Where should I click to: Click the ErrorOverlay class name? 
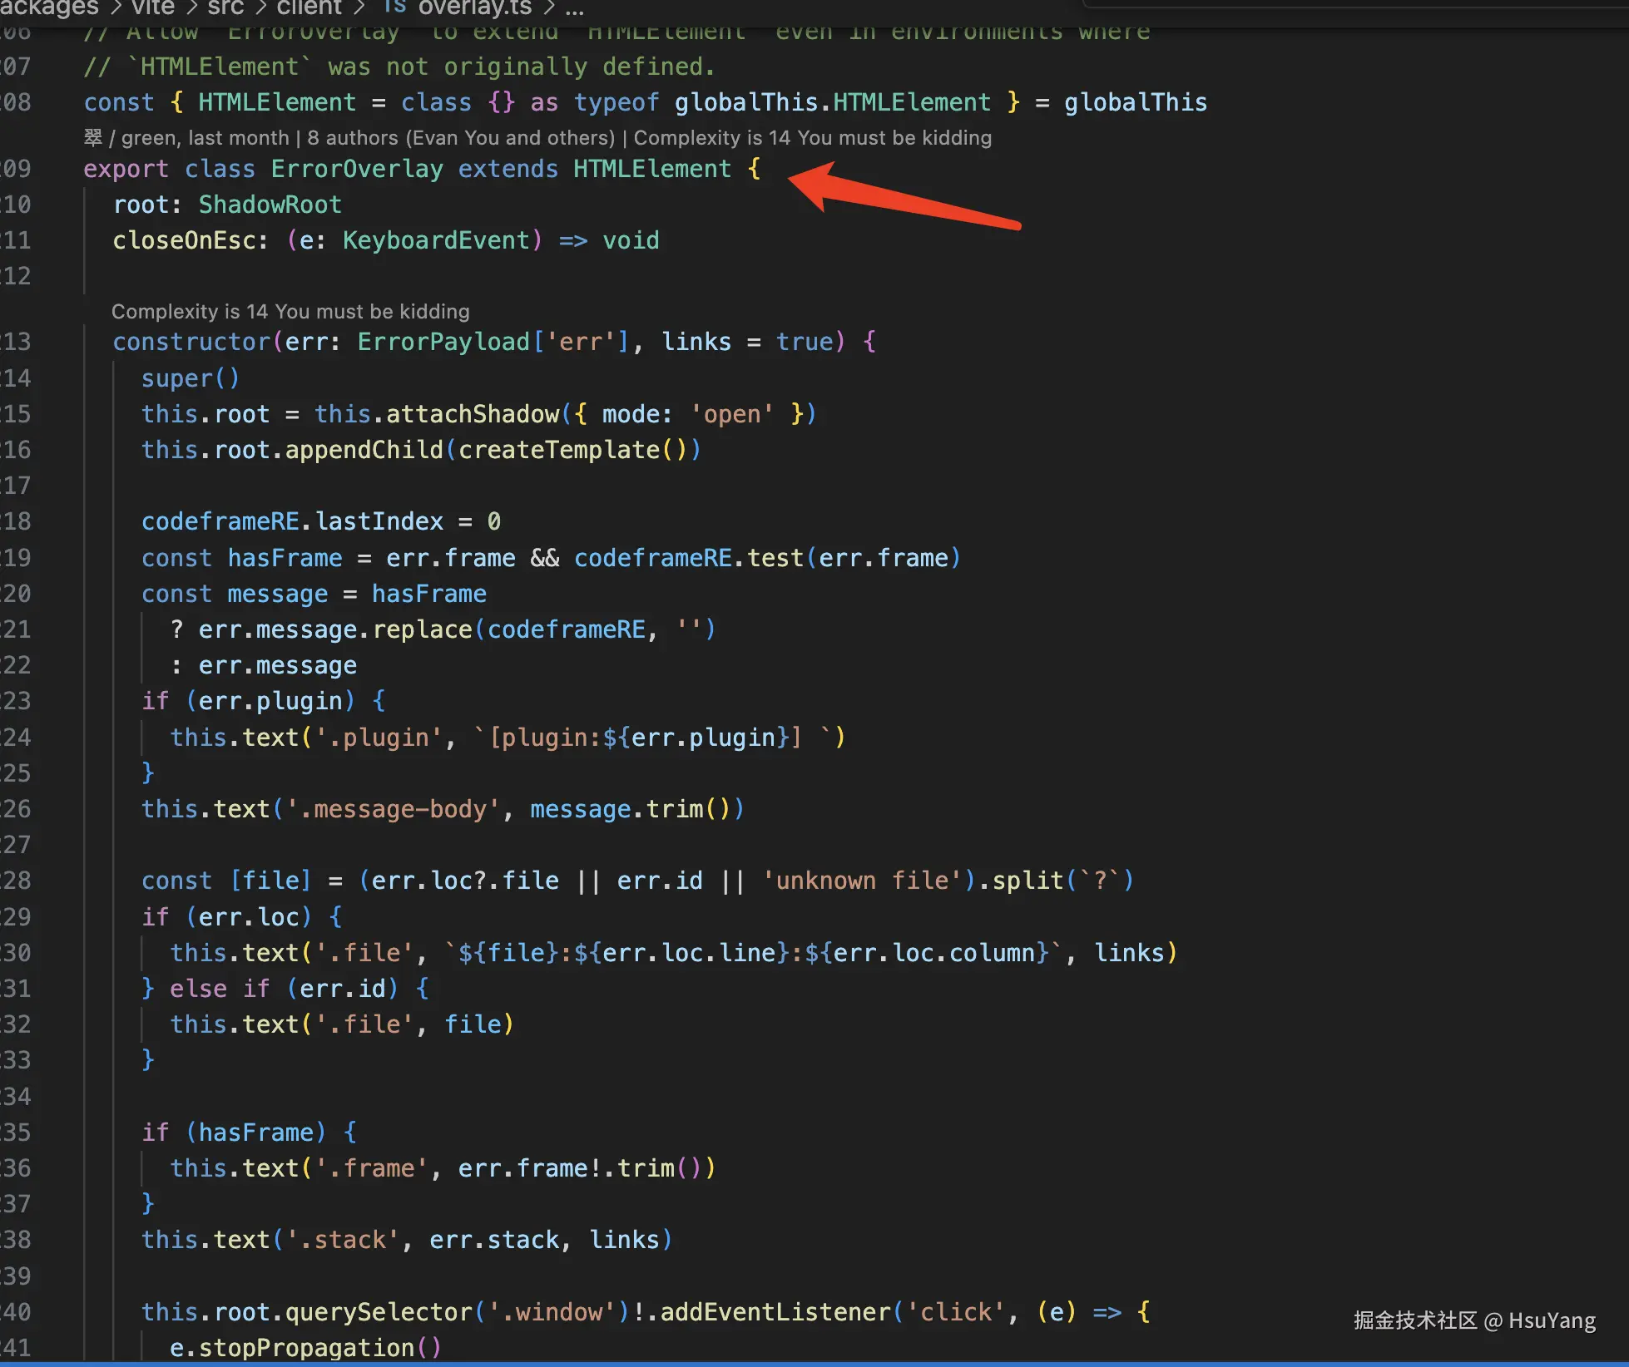tap(357, 169)
